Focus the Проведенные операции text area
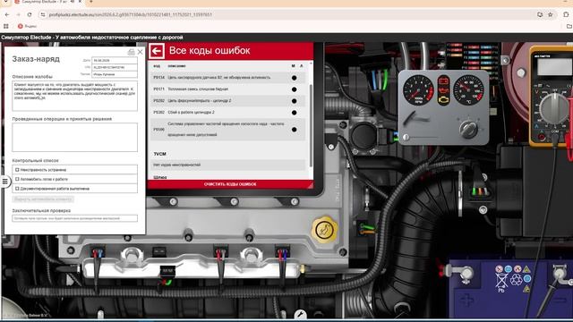This screenshot has height=322, width=573. click(75, 137)
